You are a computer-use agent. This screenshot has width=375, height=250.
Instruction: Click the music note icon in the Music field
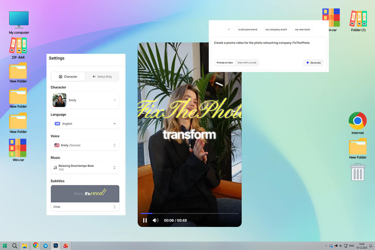coord(55,168)
